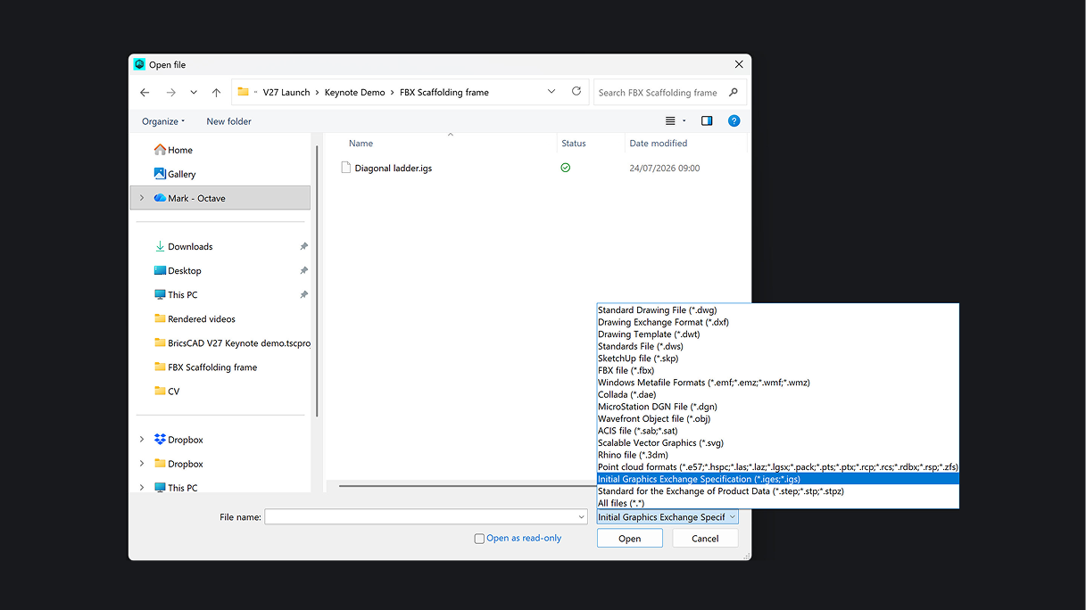
Task: Unpin Downloads using its pin icon
Action: pyautogui.click(x=303, y=246)
